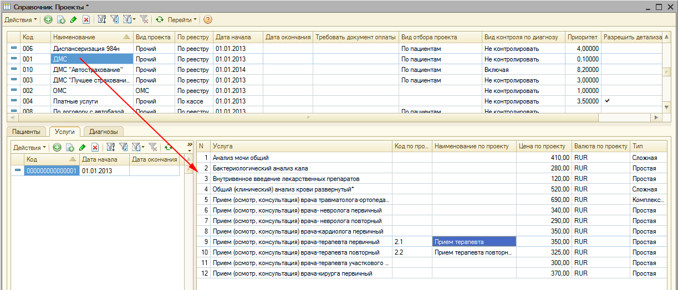Viewport: 678px width, 290px height.
Task: Switch to the Диагнозы tab
Action: click(x=104, y=132)
